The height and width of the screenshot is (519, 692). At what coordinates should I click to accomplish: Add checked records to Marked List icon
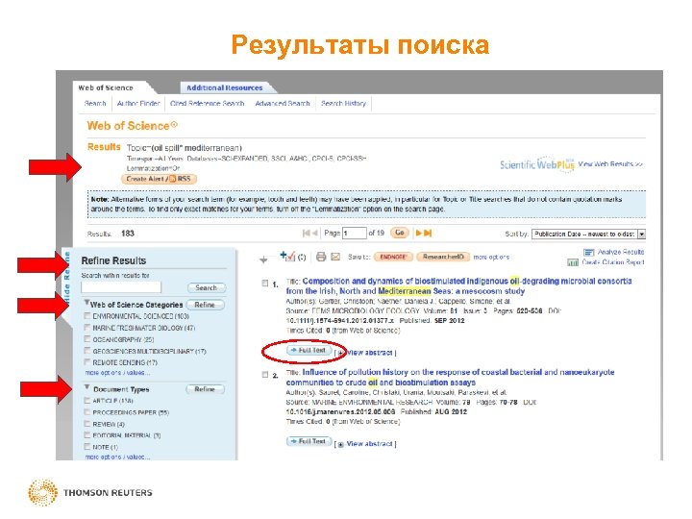[287, 256]
